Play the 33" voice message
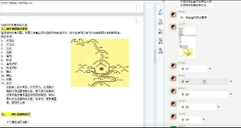Screen dimensions: 241x128 coord(197,107)
